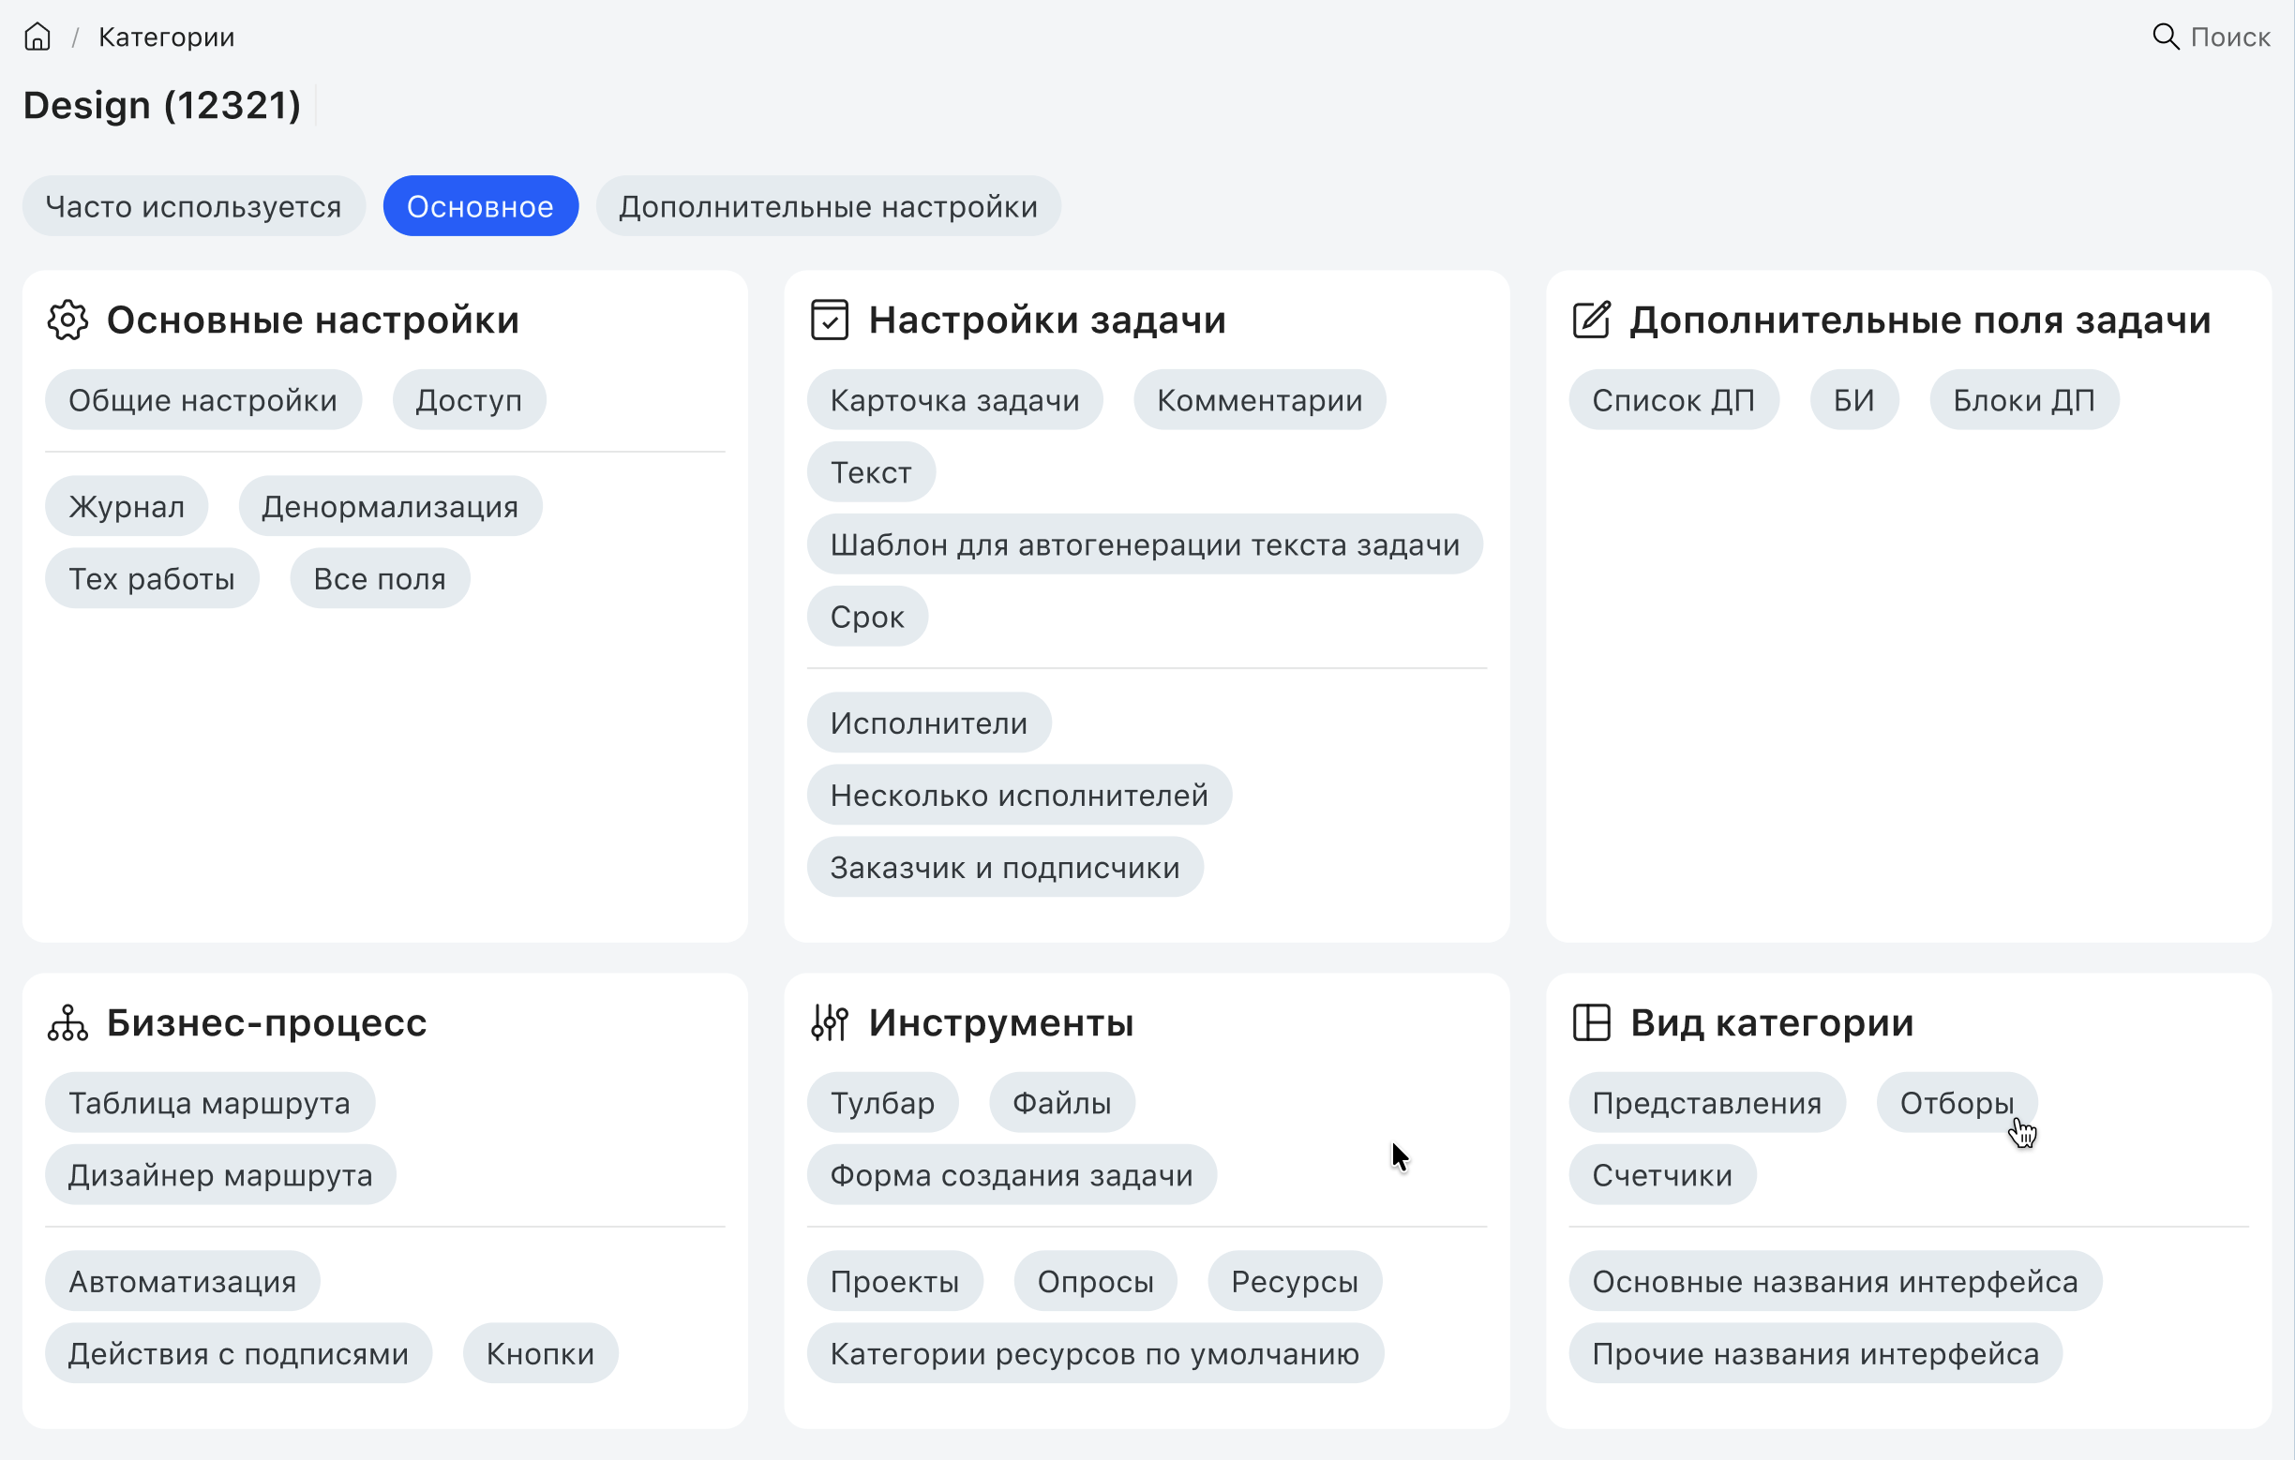Open the Дополнительные настройки tab
This screenshot has width=2295, height=1460.
(828, 205)
